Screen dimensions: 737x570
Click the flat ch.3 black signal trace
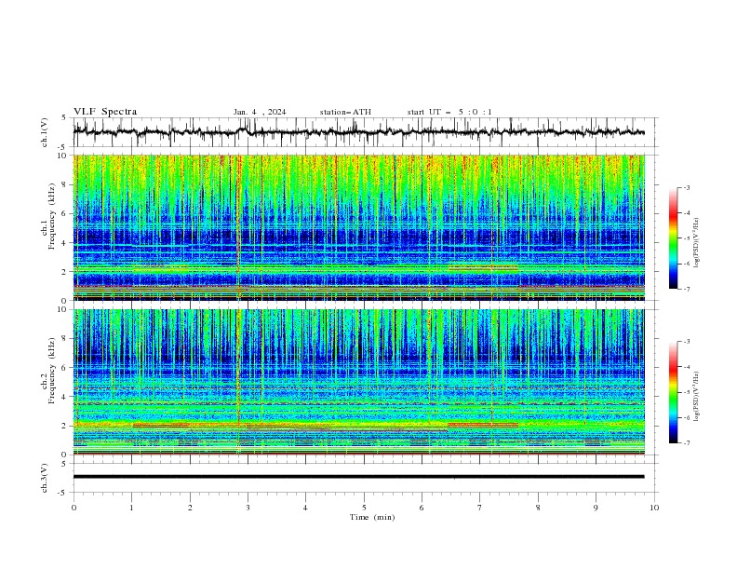point(359,477)
